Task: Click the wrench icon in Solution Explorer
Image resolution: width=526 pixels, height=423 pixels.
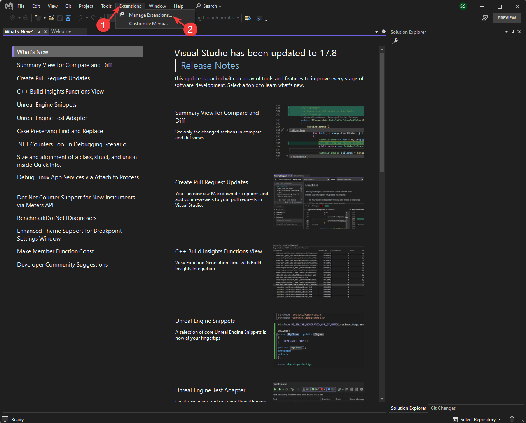Action: click(395, 41)
